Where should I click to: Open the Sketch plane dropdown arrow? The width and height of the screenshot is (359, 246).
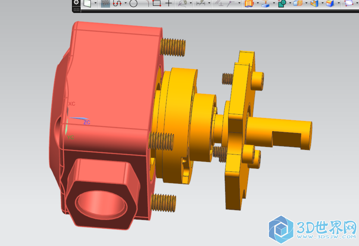tap(95, 3)
